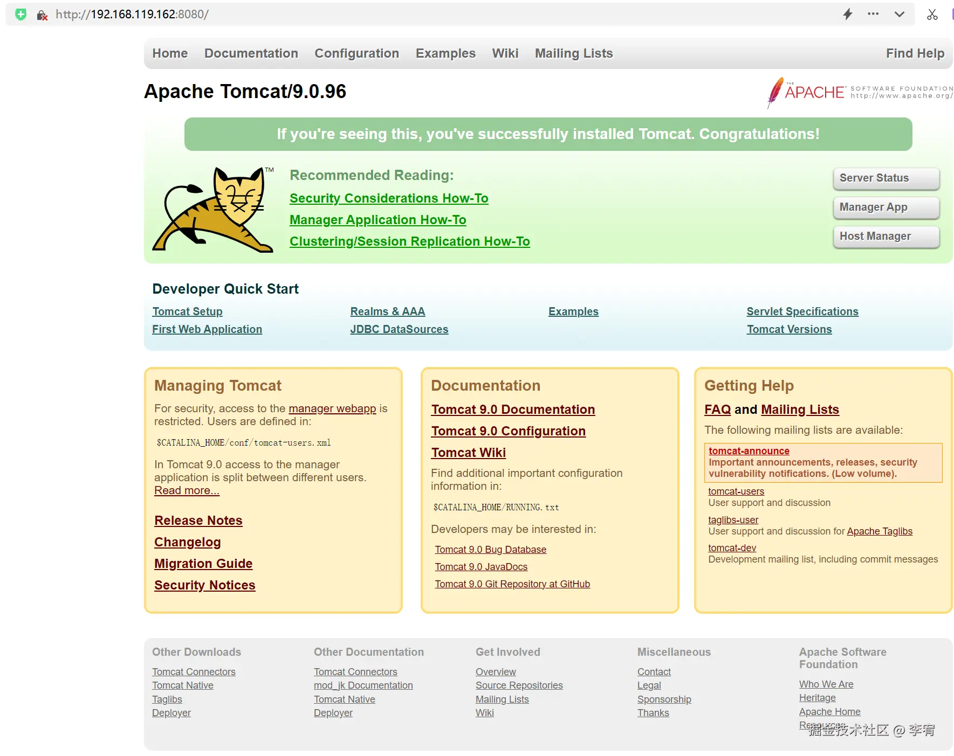Open mod_jk Documentation link
The width and height of the screenshot is (954, 756).
pyautogui.click(x=363, y=685)
